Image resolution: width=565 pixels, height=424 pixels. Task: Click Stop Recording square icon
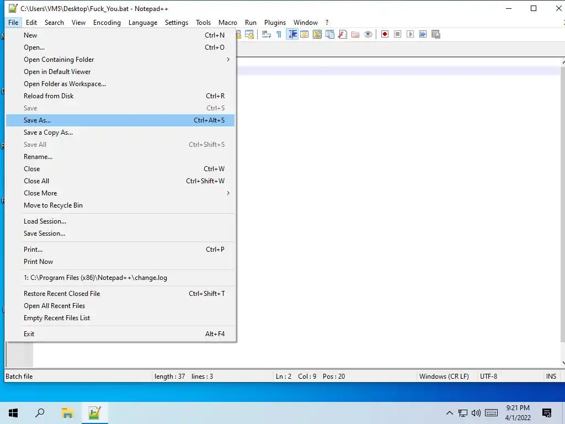(397, 34)
